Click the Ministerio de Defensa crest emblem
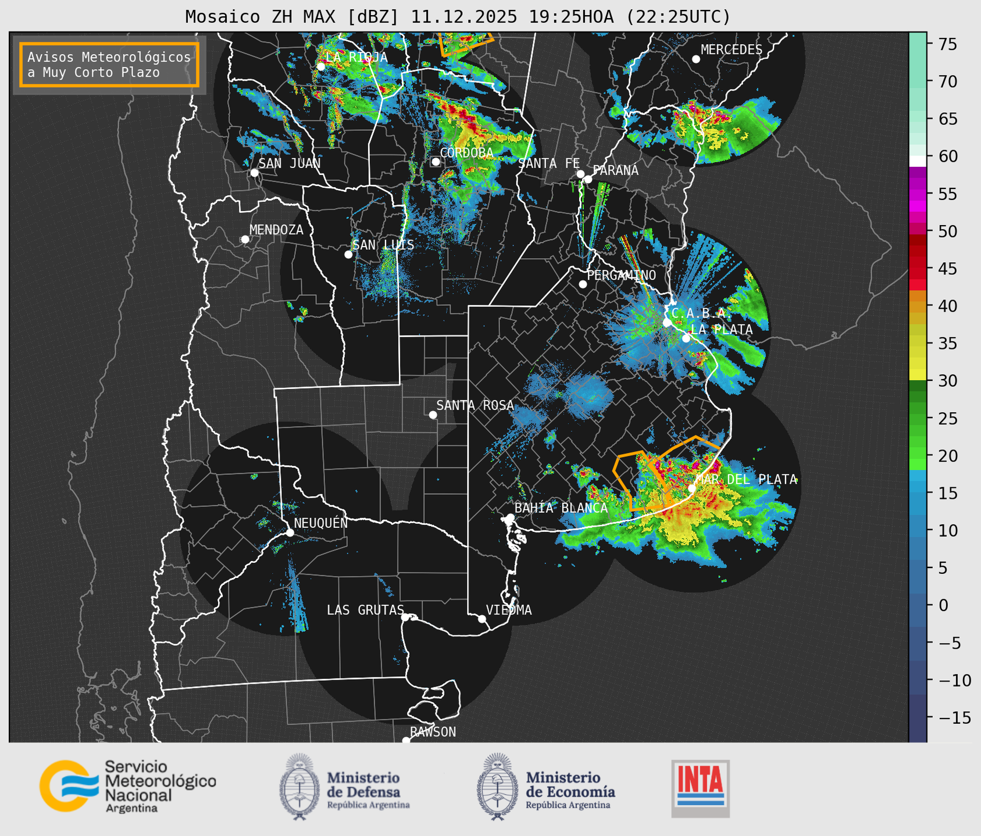The width and height of the screenshot is (981, 836). [x=299, y=787]
